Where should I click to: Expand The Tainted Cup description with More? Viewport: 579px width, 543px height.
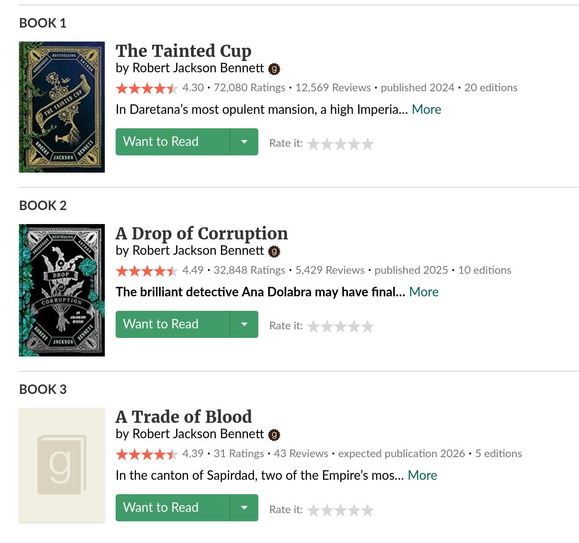coord(426,110)
